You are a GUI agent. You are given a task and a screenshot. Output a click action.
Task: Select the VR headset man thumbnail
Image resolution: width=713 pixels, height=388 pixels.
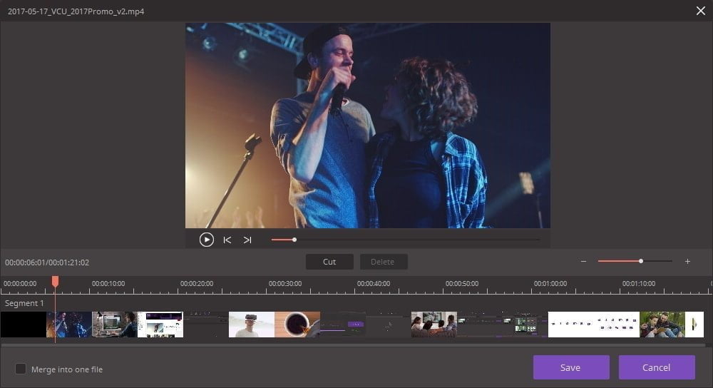tap(251, 325)
